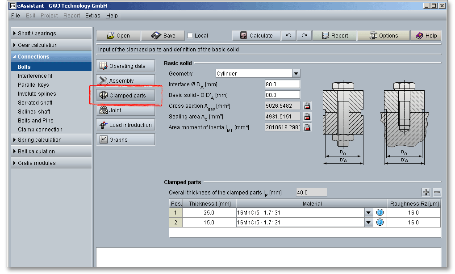This screenshot has height=274, width=455.
Task: Expand the Gear calculation section
Action: coord(38,45)
